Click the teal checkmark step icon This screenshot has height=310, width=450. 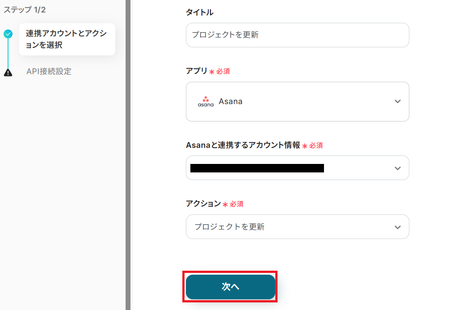[8, 34]
